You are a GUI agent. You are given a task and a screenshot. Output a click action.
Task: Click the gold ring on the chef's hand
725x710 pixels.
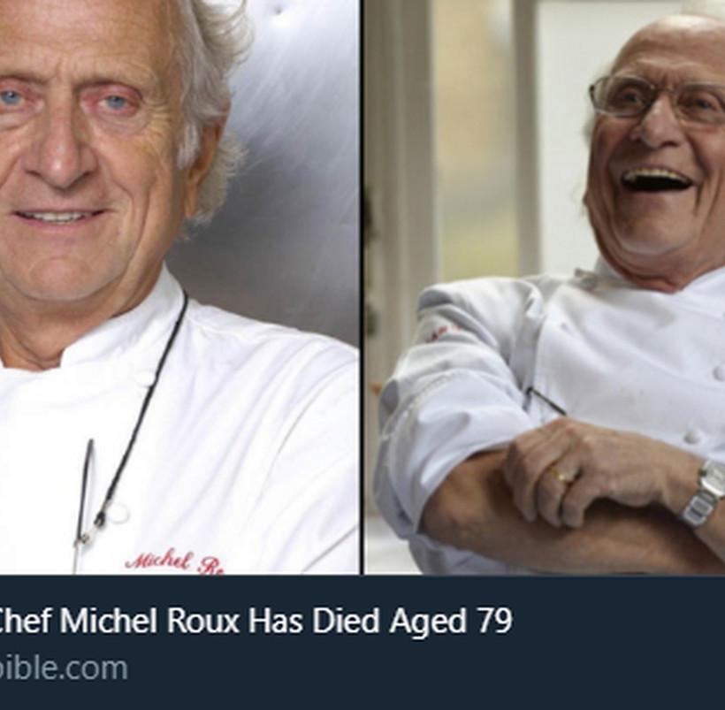click(561, 476)
